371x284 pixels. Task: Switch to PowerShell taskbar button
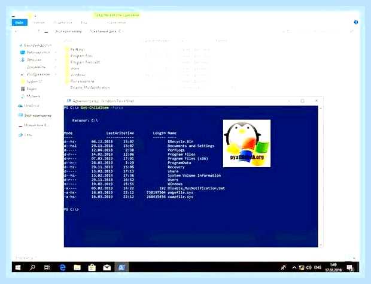coord(122,267)
